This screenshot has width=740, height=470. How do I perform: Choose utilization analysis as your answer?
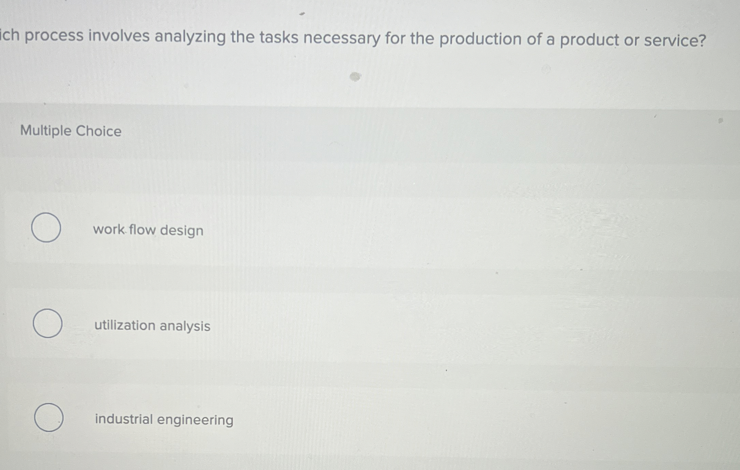pyautogui.click(x=152, y=326)
